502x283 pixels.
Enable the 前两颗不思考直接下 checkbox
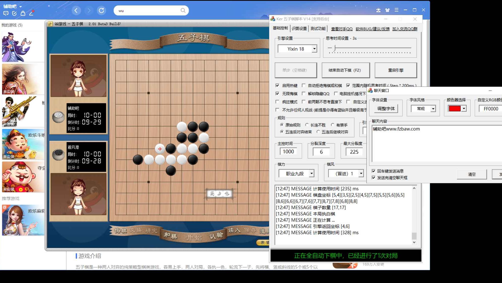point(304,102)
